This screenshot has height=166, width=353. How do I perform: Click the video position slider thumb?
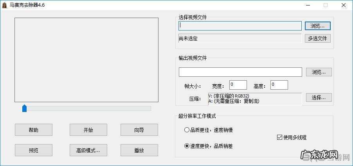coord(24,108)
